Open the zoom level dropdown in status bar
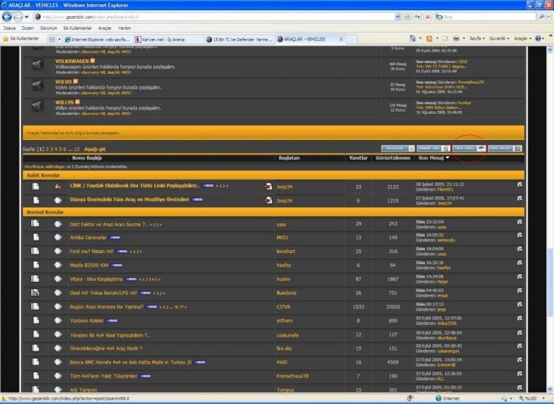Image resolution: width=554 pixels, height=404 pixels. tap(544, 398)
